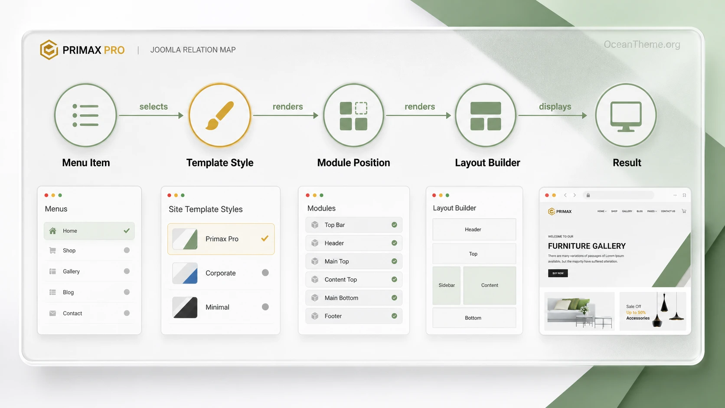Screen dimensions: 725x408
Task: Open BLOG in the preview site navigation
Action: coord(640,211)
